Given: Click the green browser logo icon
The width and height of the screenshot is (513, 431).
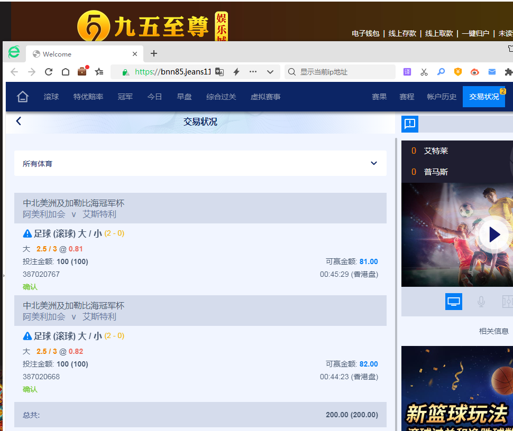Looking at the screenshot, I should (x=14, y=52).
